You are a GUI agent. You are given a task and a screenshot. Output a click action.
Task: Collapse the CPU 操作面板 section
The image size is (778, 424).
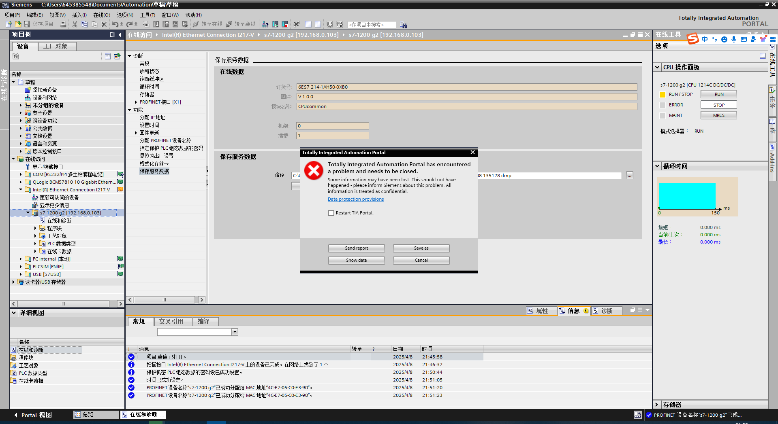click(x=657, y=67)
